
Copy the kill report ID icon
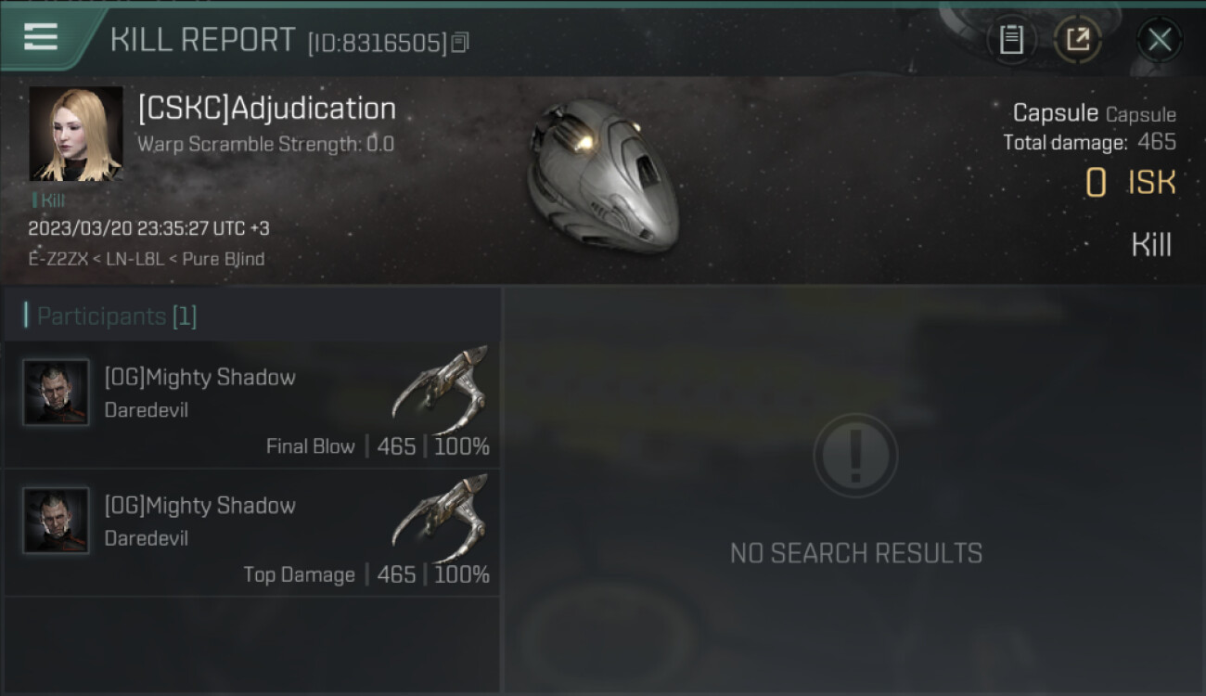[x=460, y=42]
